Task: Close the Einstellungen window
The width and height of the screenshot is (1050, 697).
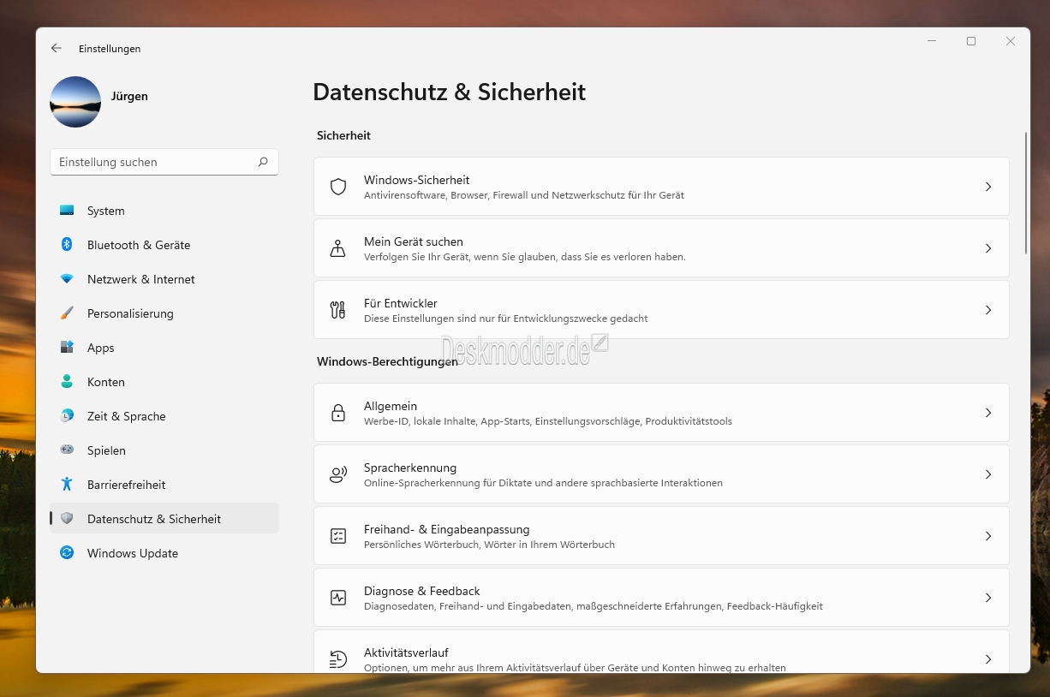Action: [x=1011, y=41]
